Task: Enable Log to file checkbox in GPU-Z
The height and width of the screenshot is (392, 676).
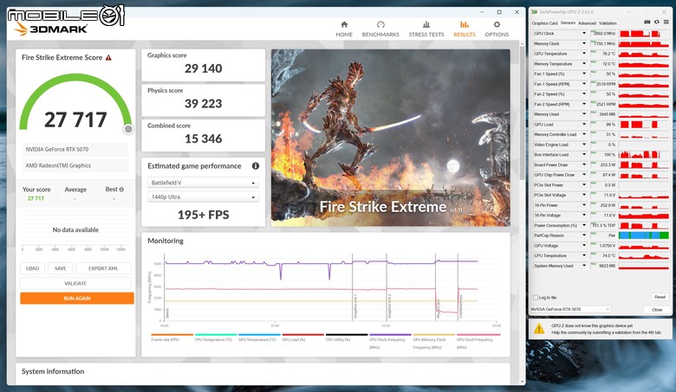Action: (536, 298)
